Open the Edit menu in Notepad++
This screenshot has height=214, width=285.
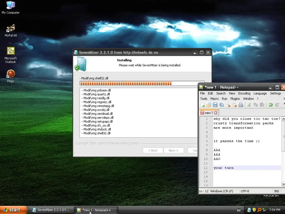pos(210,93)
